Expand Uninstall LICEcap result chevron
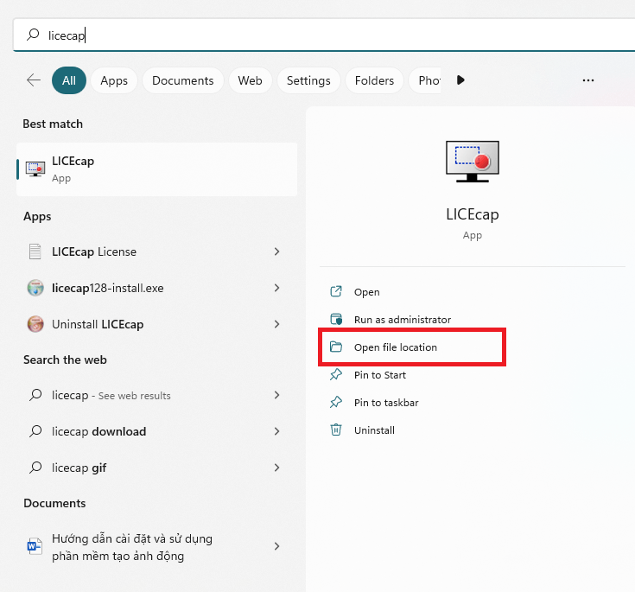This screenshot has width=635, height=592. click(277, 324)
